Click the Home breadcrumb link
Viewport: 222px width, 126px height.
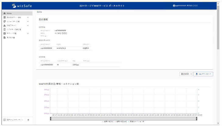(39, 12)
